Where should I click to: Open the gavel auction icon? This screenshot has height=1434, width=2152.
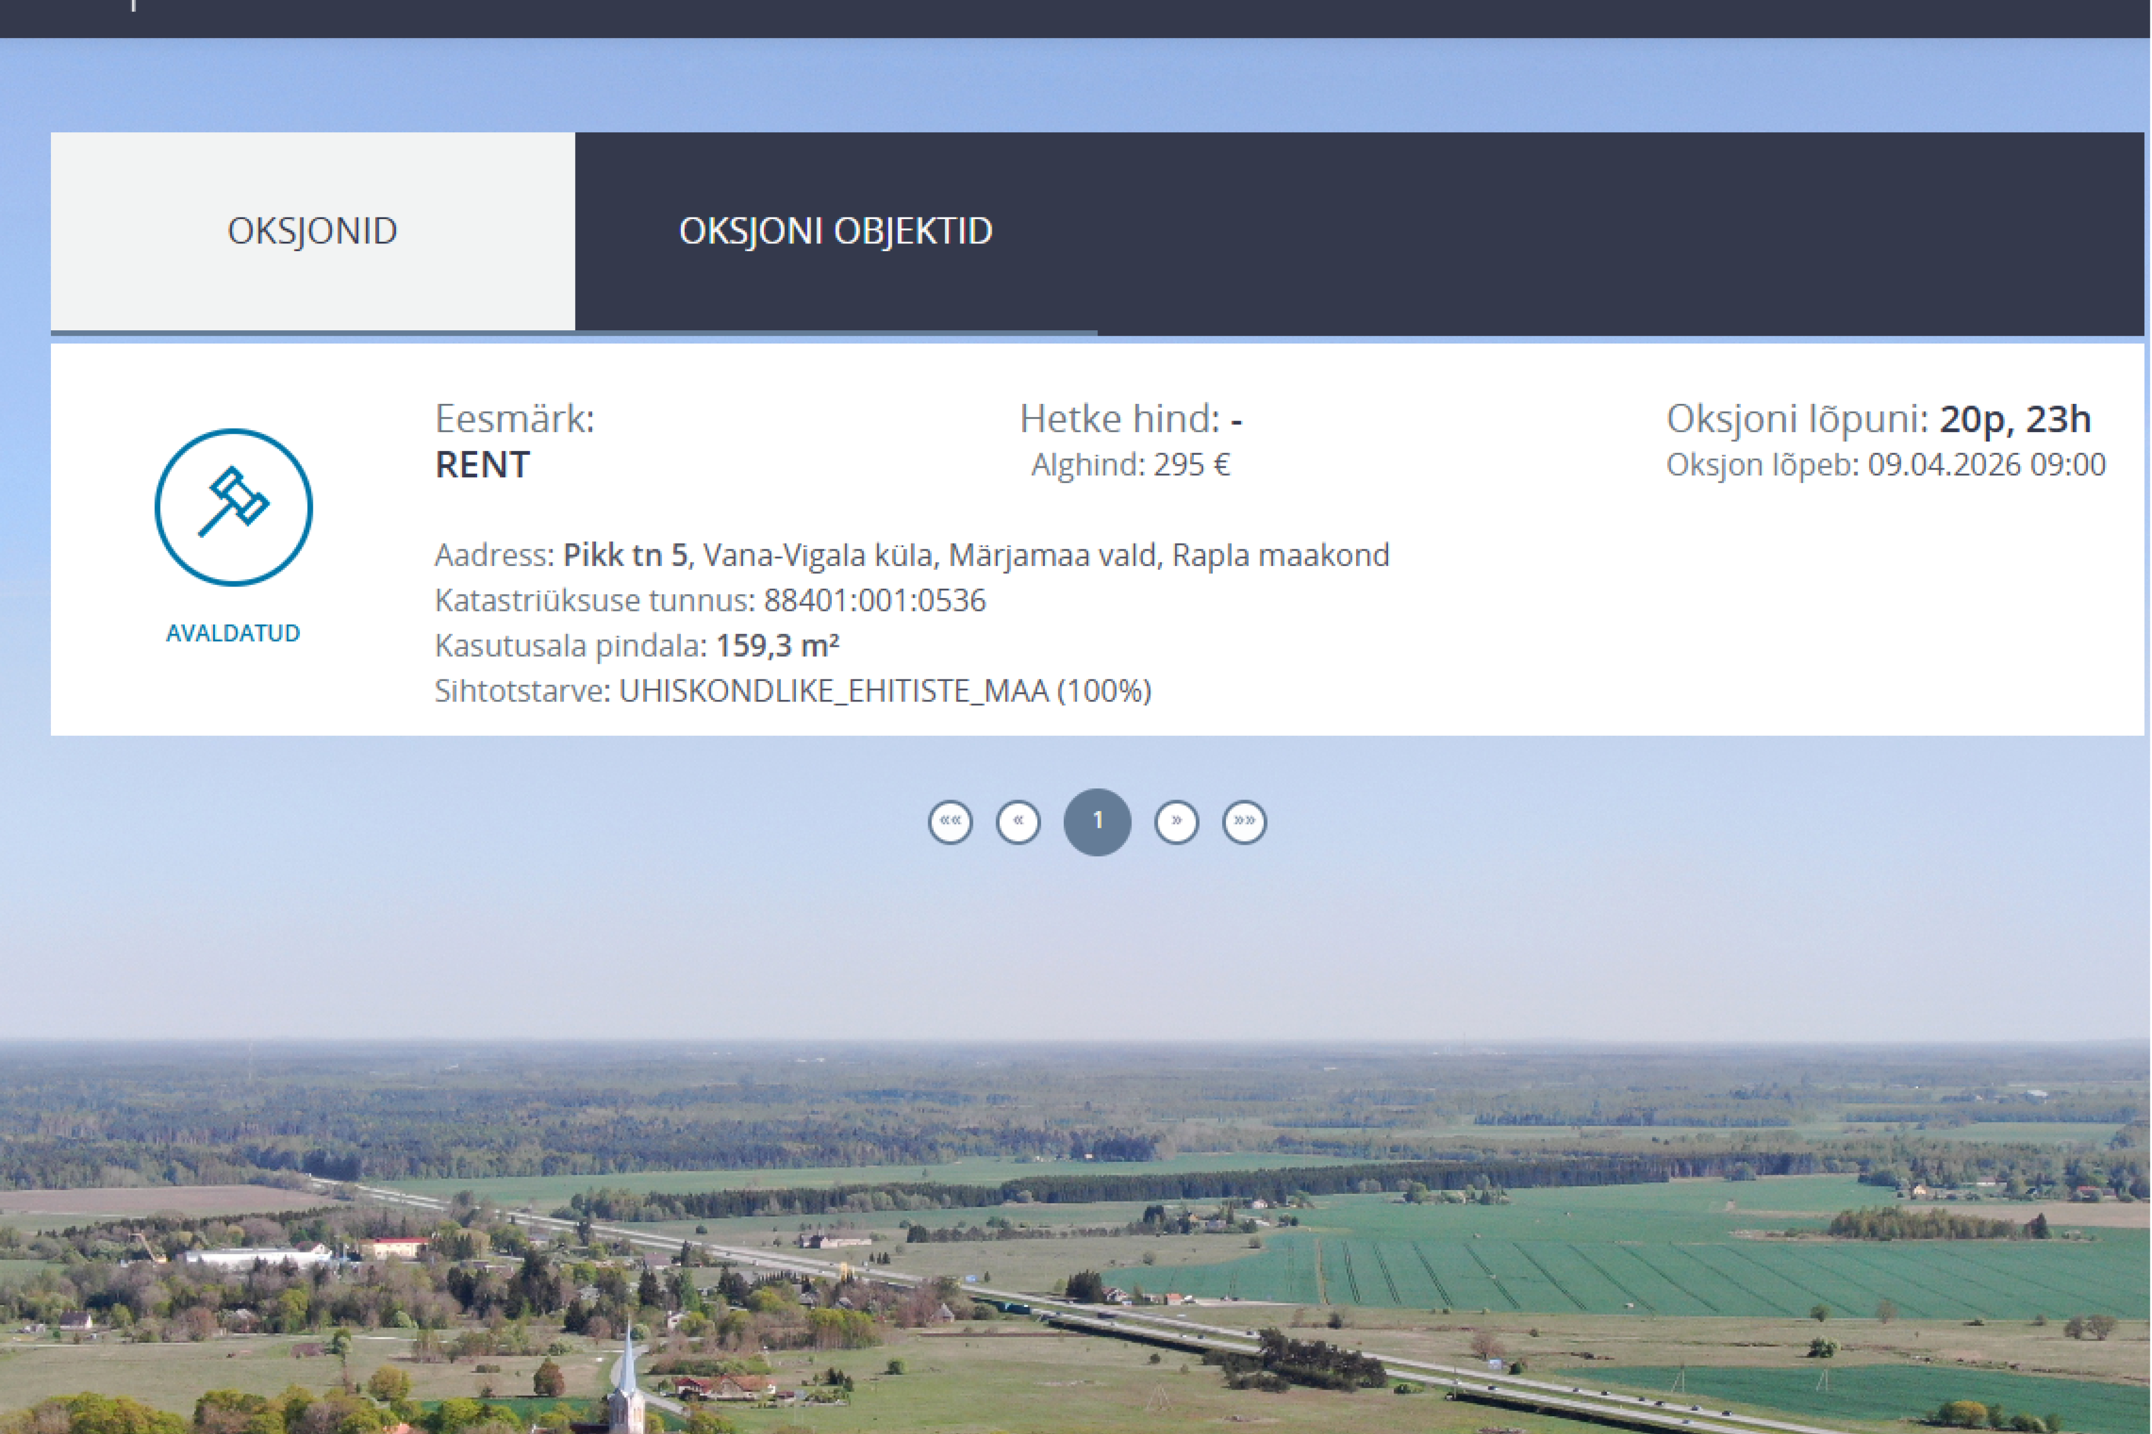[x=234, y=507]
